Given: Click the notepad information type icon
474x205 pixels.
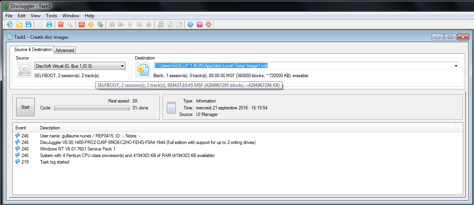Looking at the screenshot, I should [x=171, y=107].
